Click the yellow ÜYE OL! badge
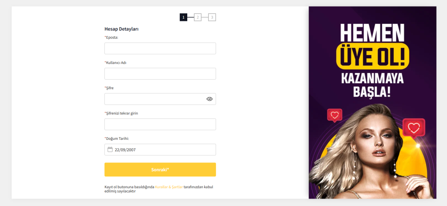The height and width of the screenshot is (206, 447). [x=373, y=56]
